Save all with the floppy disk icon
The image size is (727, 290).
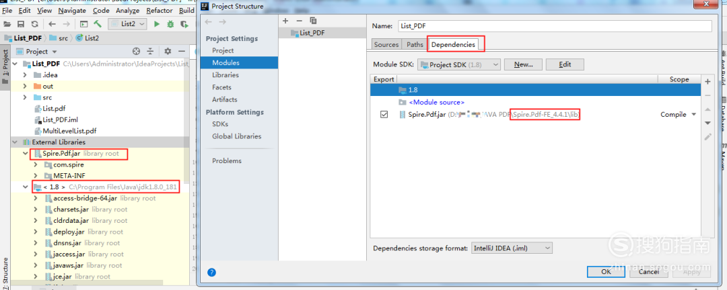[21, 24]
